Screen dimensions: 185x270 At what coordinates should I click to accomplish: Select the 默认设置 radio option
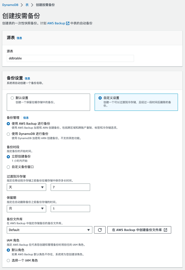click(12, 98)
